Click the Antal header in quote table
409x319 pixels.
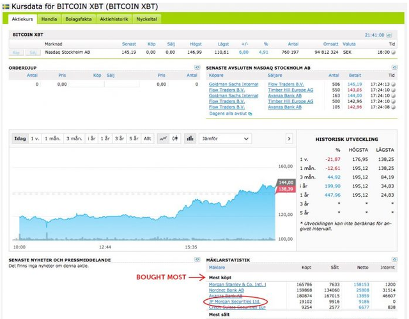pyautogui.click(x=293, y=44)
